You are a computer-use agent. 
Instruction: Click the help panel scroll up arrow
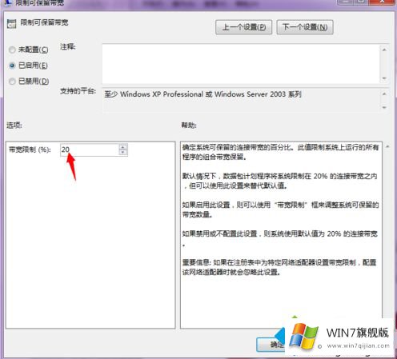pos(387,147)
